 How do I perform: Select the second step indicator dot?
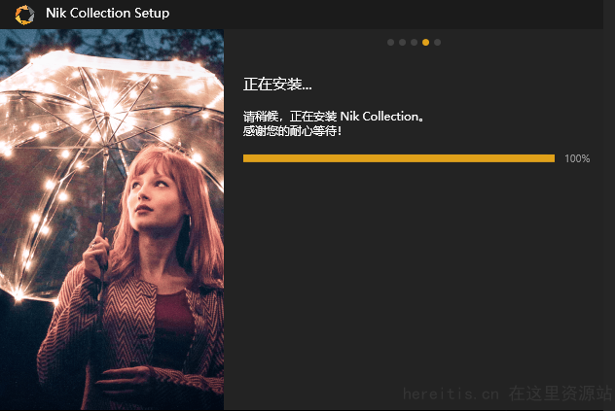(x=403, y=43)
